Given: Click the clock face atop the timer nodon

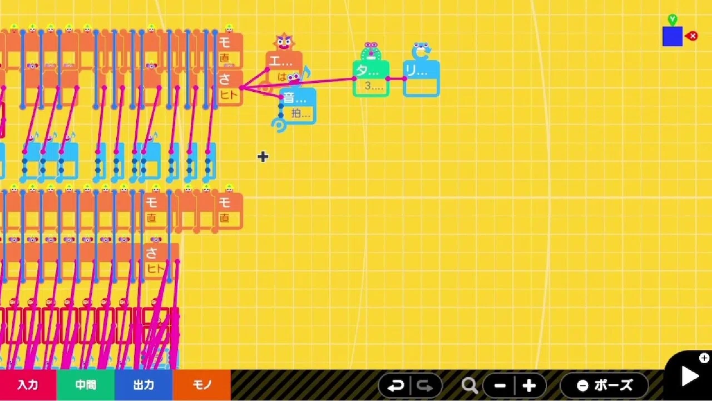Looking at the screenshot, I should tap(371, 52).
